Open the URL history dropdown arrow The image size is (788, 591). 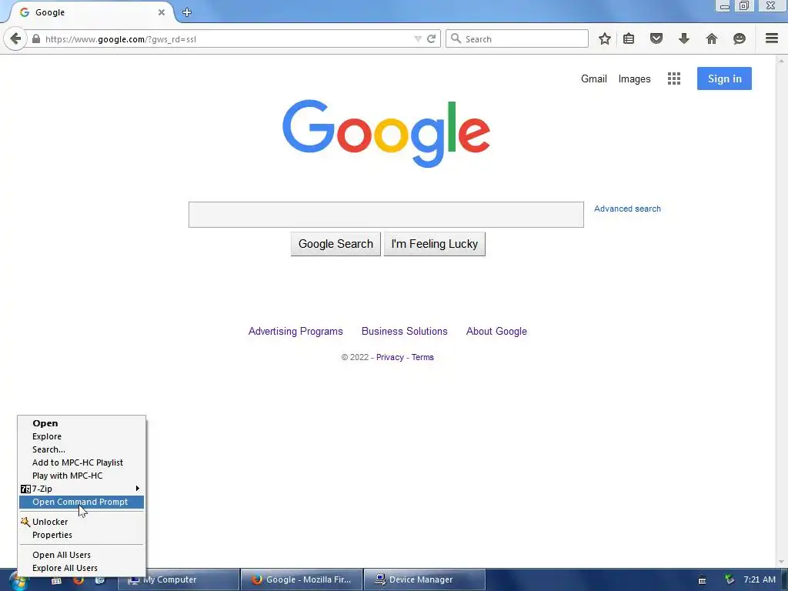418,38
